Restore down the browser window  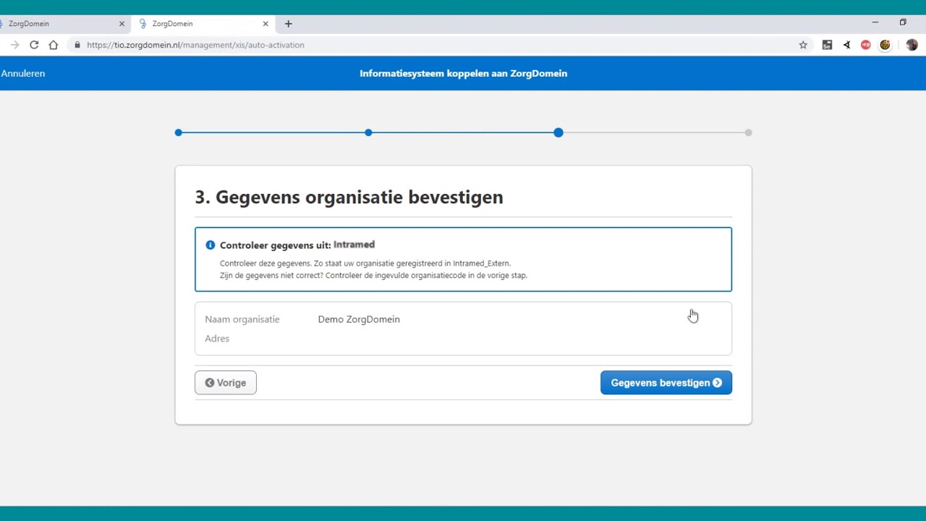(x=903, y=22)
